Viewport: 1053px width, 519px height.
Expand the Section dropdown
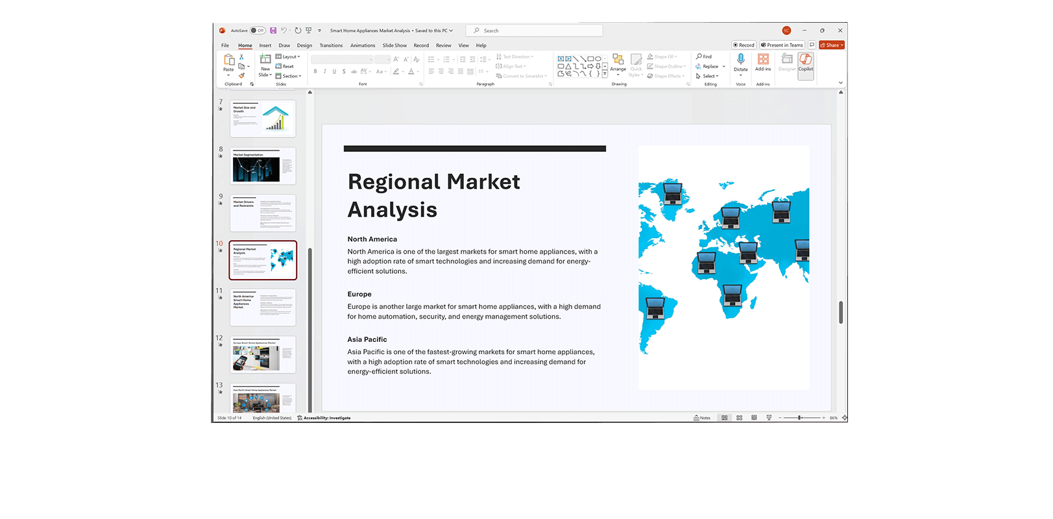(x=289, y=76)
